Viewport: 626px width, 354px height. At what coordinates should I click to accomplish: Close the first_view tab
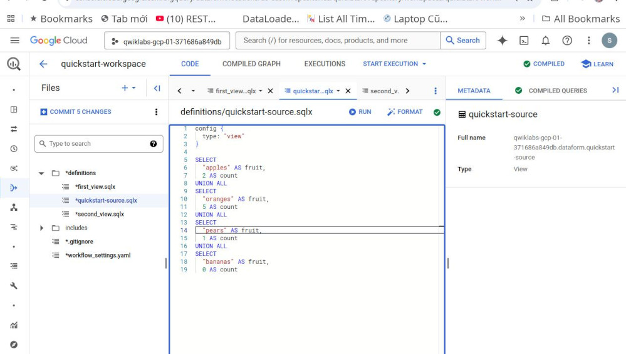click(270, 91)
